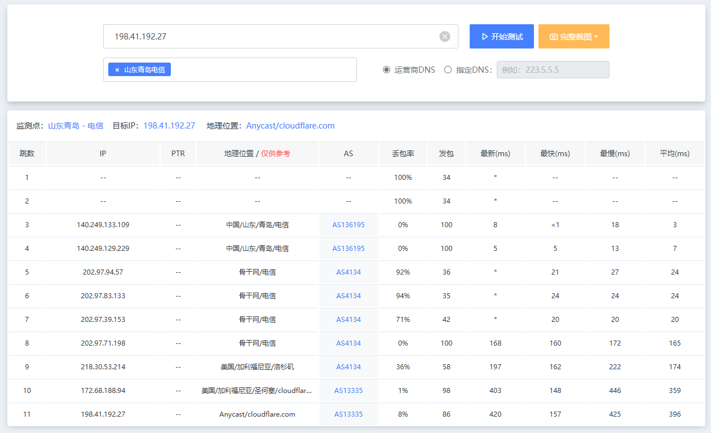Click the 跳数 column header
This screenshot has width=711, height=433.
pyautogui.click(x=27, y=153)
